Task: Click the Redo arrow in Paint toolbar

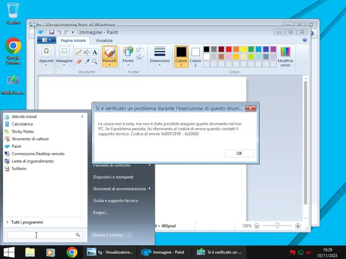Action: coord(66,32)
